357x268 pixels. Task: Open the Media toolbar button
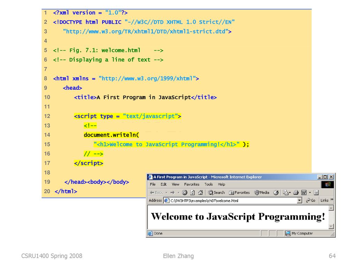coord(261,193)
